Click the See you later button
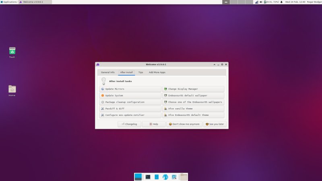This screenshot has height=181, width=322. pos(215,124)
